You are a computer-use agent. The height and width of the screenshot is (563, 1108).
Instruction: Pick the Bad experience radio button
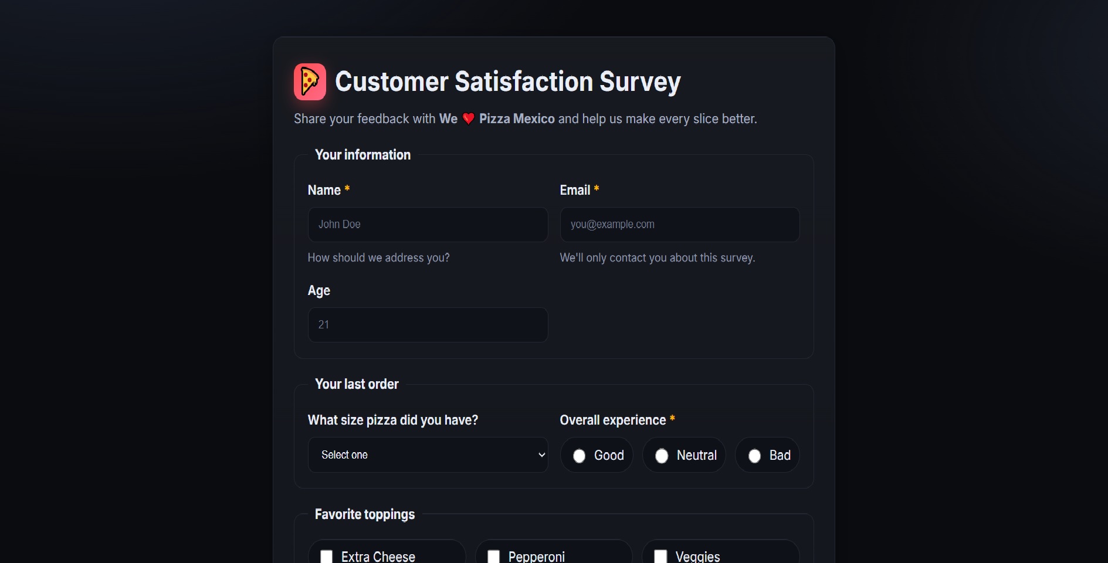(754, 456)
